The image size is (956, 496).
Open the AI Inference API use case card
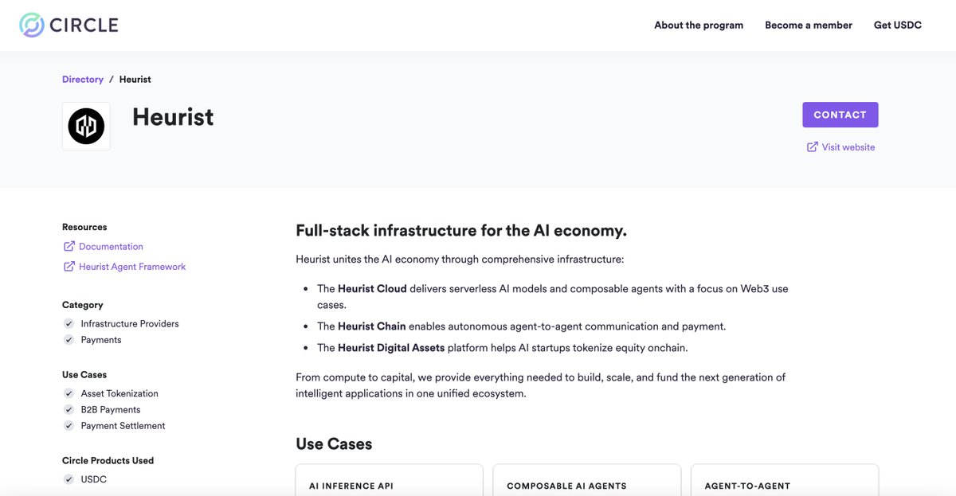tap(390, 480)
